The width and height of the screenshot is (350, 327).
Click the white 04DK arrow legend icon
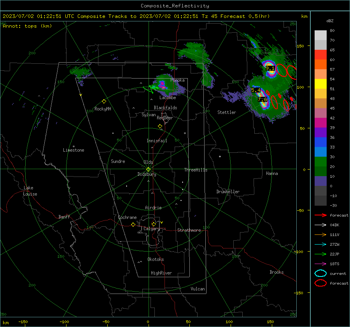click(x=320, y=225)
